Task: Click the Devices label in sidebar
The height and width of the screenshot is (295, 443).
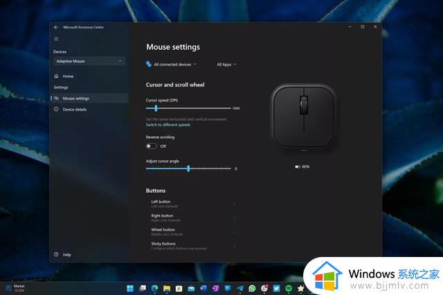Action: [60, 52]
